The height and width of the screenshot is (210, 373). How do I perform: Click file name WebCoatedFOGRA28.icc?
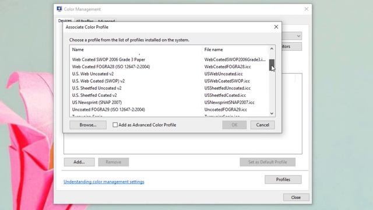coord(227,66)
